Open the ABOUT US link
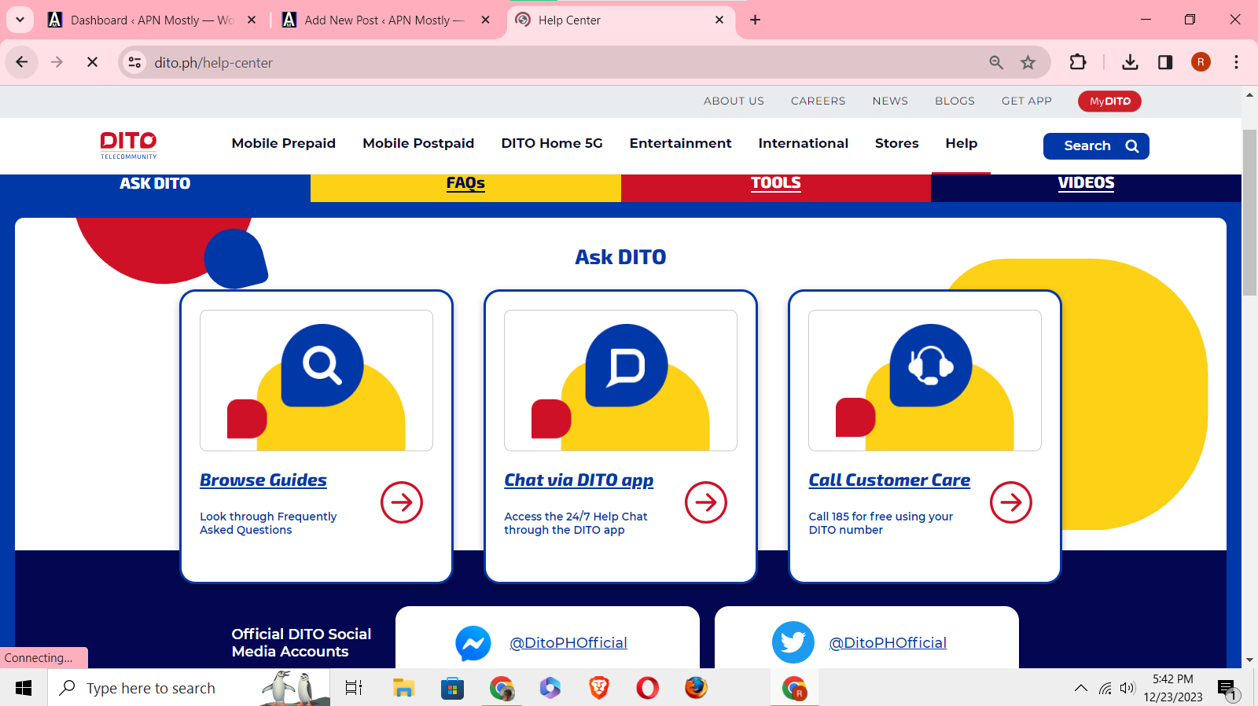Image resolution: width=1258 pixels, height=706 pixels. 734,101
